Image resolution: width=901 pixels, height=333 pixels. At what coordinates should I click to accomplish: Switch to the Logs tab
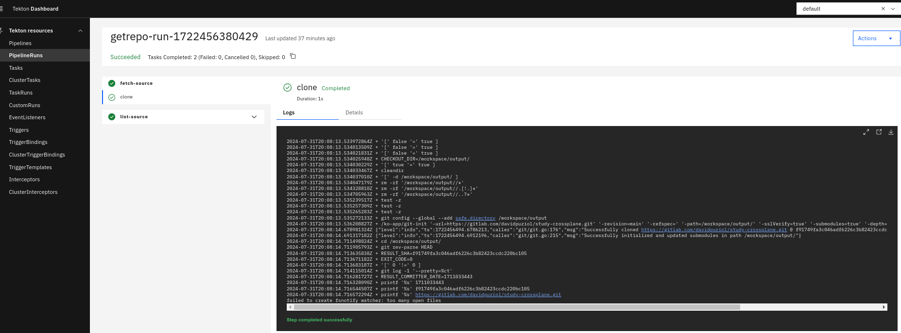pyautogui.click(x=289, y=112)
